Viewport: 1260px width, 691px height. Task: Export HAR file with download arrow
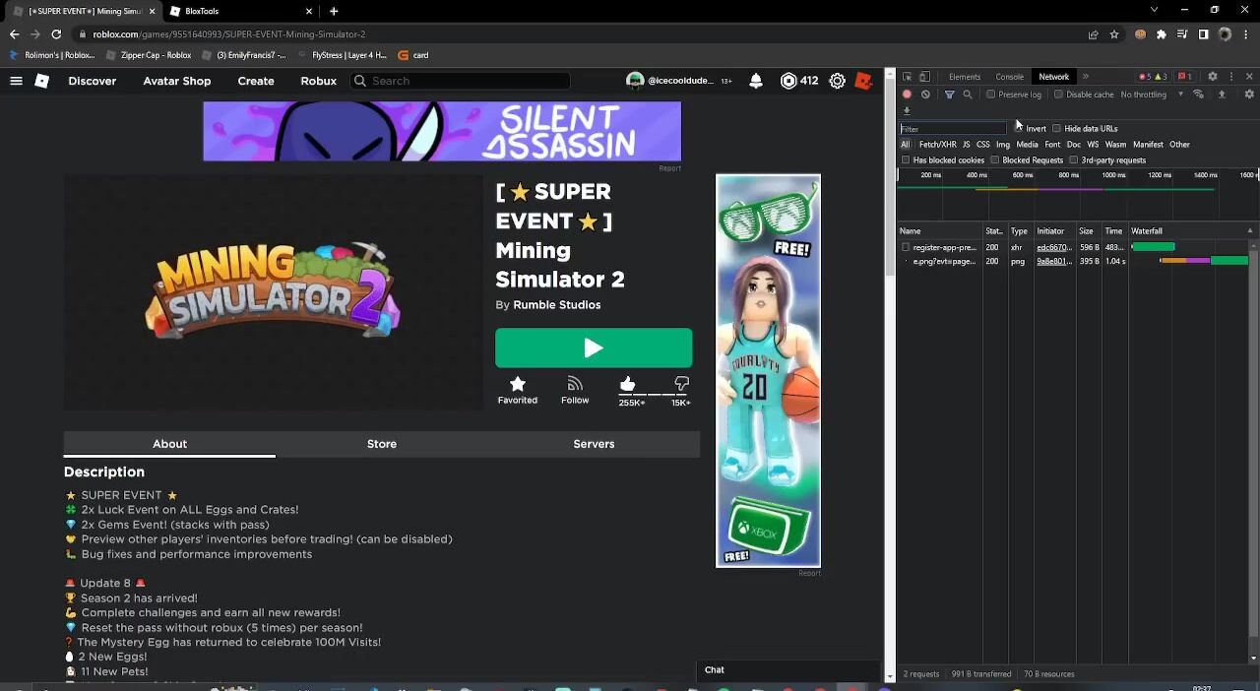click(907, 110)
